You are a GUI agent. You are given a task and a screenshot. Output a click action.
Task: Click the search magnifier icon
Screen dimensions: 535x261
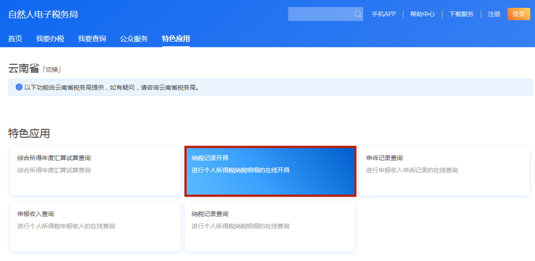pos(358,14)
